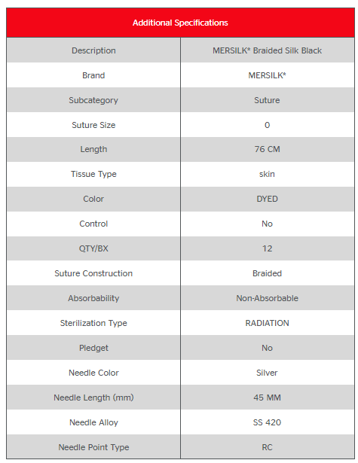Click the 76 CM length value
The image size is (358, 463).
click(x=267, y=149)
